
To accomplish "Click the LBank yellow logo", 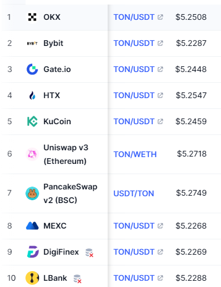I will point(32,278).
